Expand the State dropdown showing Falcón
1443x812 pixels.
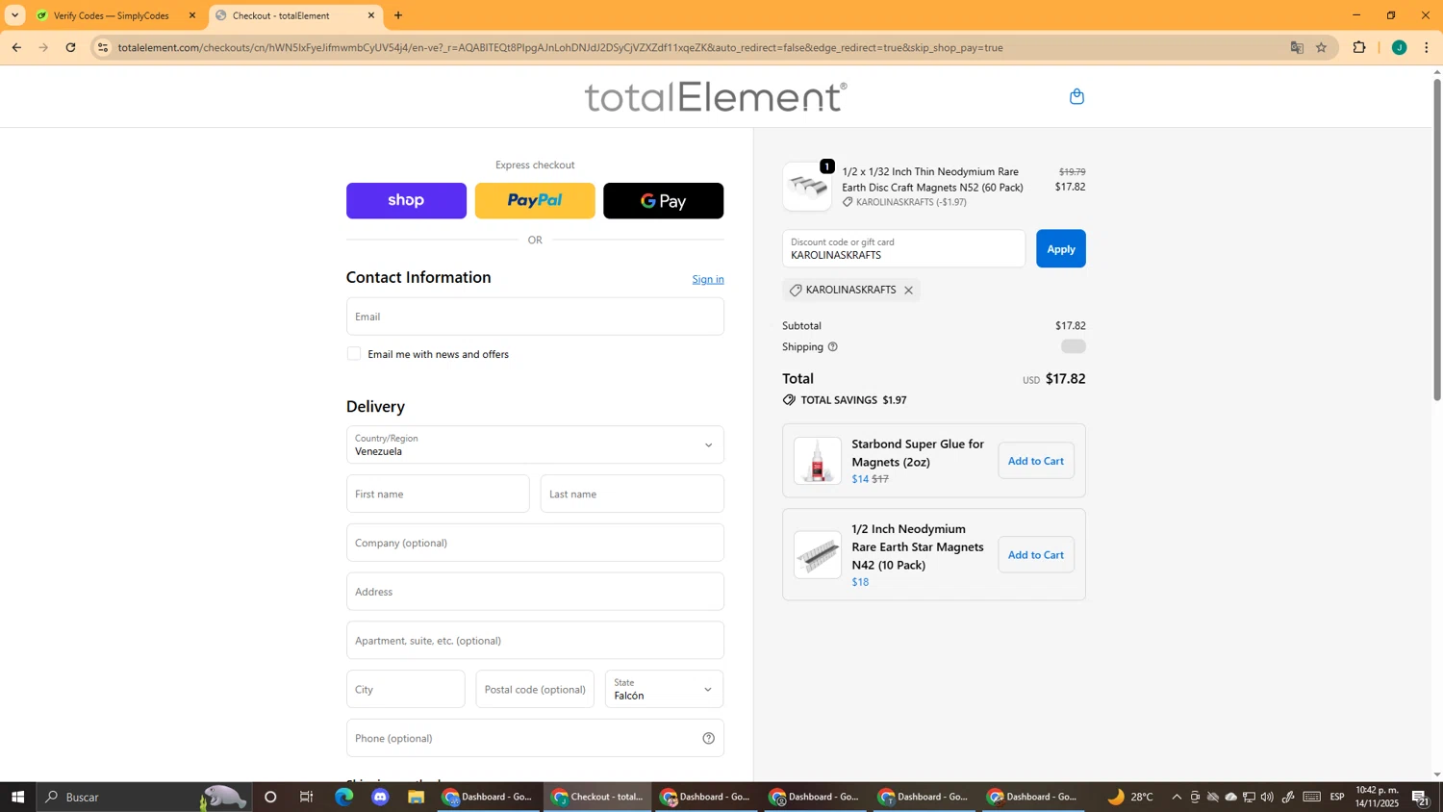tap(664, 690)
